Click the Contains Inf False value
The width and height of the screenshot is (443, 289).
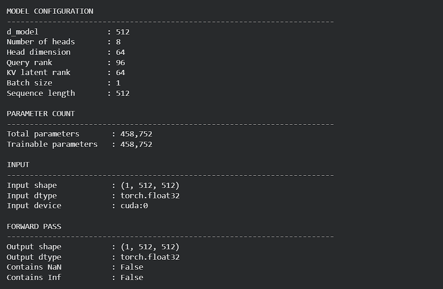point(132,278)
